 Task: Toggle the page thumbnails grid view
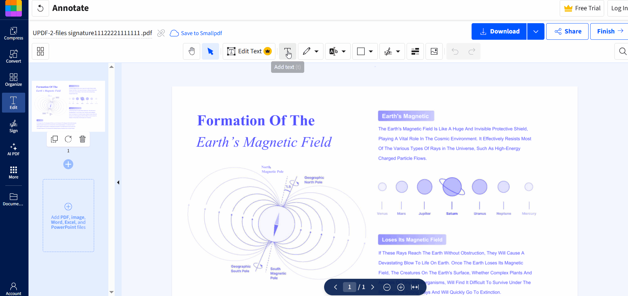40,51
